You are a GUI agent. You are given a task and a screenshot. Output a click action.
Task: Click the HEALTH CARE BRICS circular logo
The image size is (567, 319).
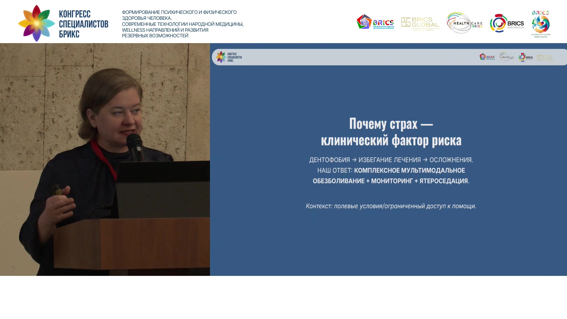465,23
